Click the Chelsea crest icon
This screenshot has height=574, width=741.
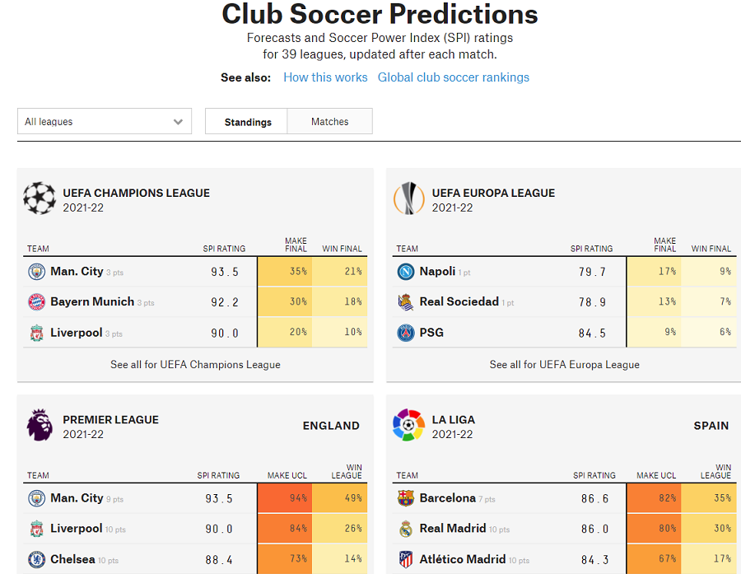[36, 559]
